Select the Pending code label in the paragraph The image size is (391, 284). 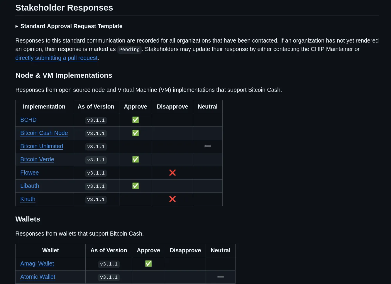point(129,49)
